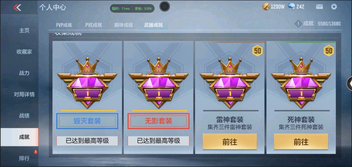Open the settings gear icon

coord(334,7)
